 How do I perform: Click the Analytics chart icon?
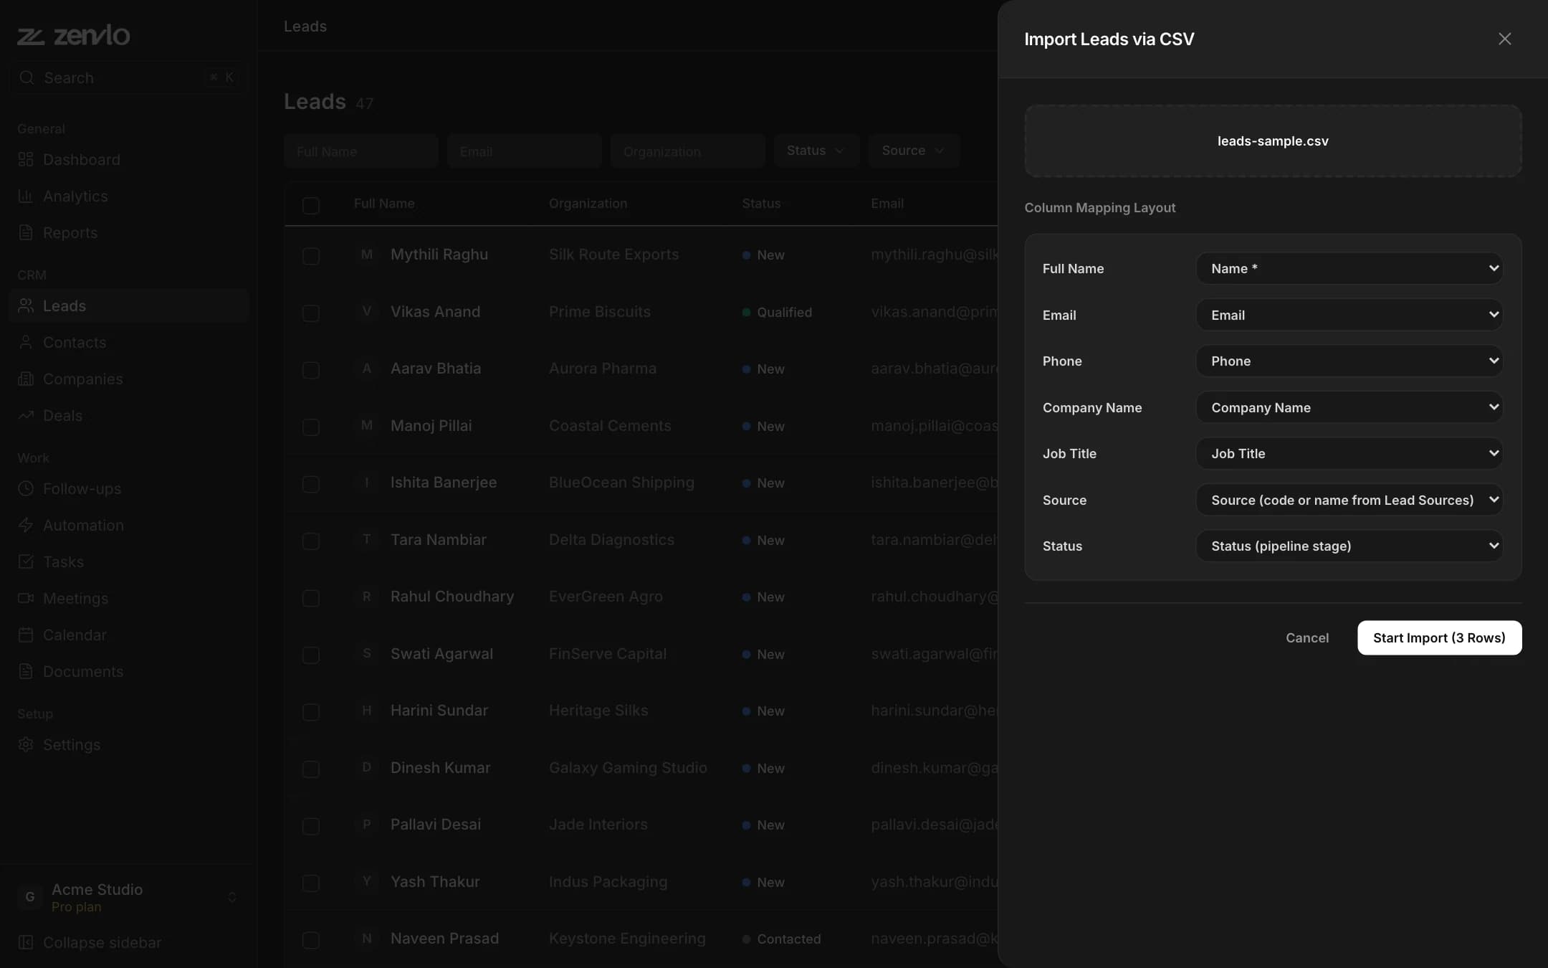click(x=26, y=196)
